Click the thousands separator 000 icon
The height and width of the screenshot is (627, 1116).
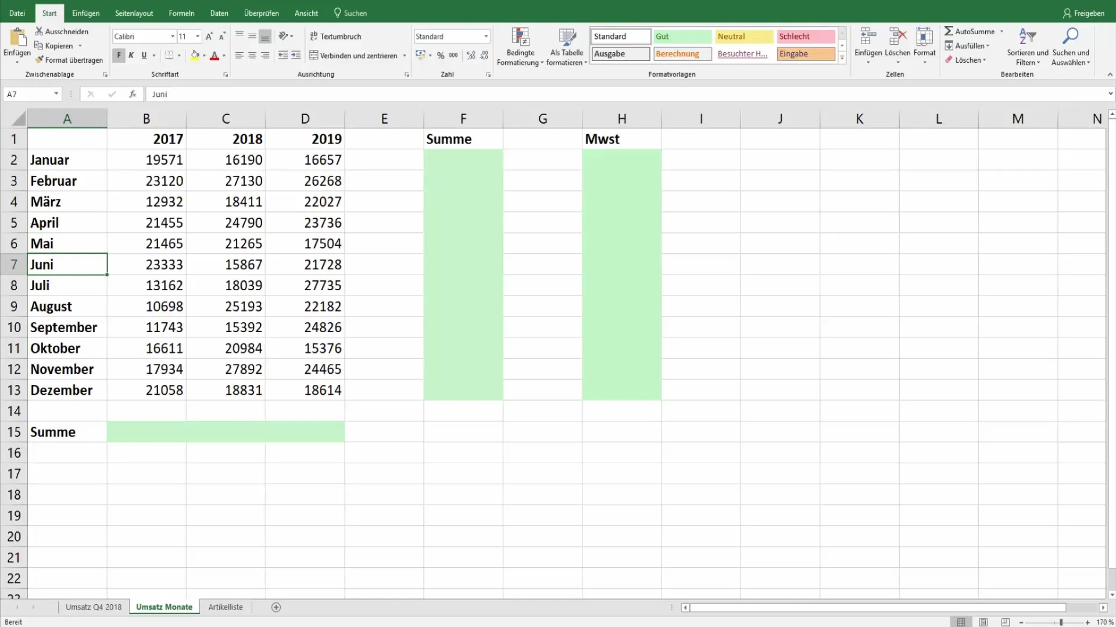click(453, 55)
